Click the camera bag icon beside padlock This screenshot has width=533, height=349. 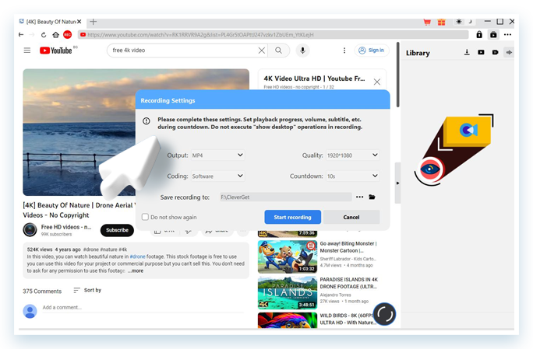(493, 35)
